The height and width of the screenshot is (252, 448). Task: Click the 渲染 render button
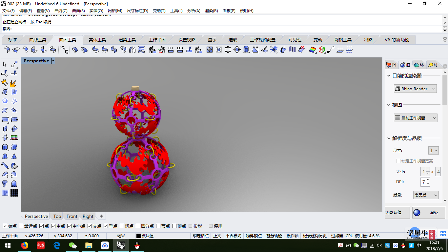click(429, 213)
